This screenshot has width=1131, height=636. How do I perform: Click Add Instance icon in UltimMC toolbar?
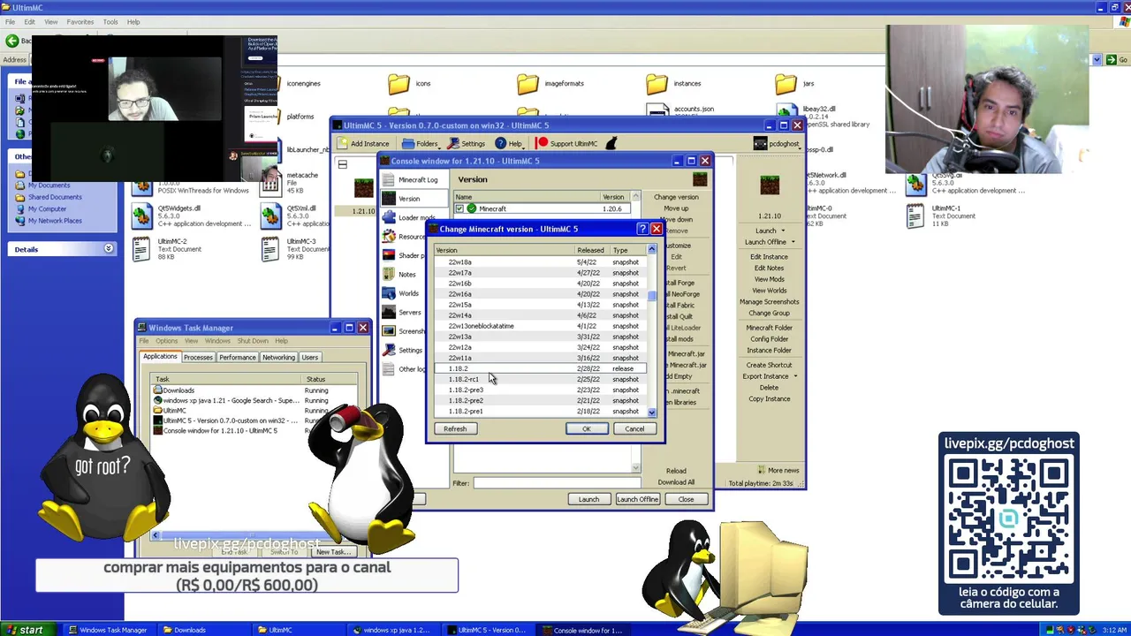point(342,143)
